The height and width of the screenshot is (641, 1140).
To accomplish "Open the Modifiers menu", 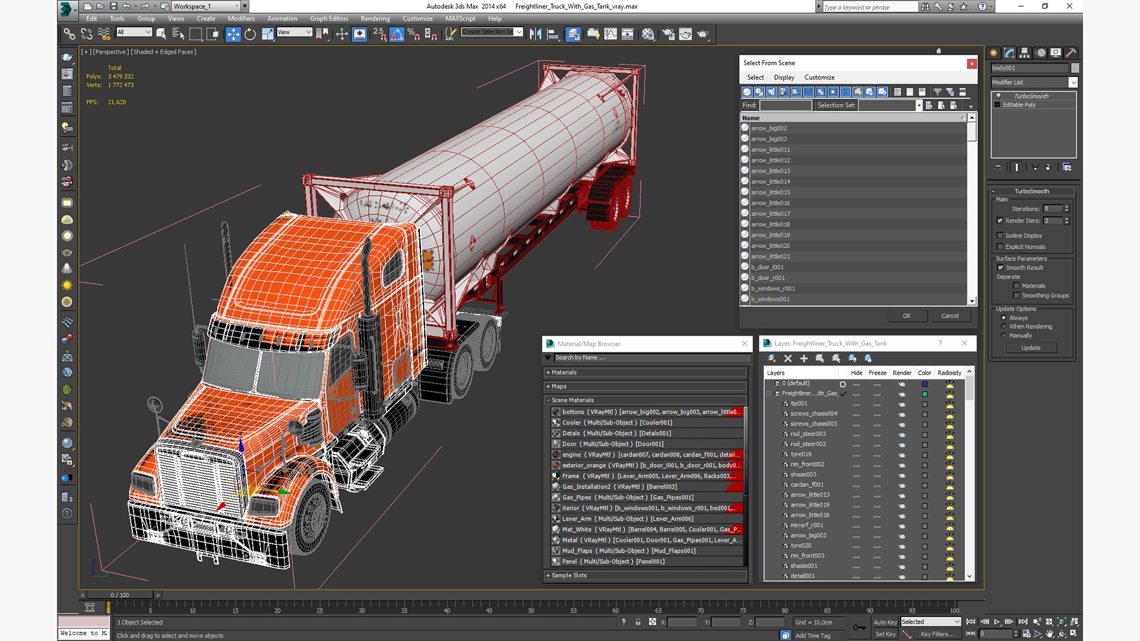I will [x=241, y=19].
